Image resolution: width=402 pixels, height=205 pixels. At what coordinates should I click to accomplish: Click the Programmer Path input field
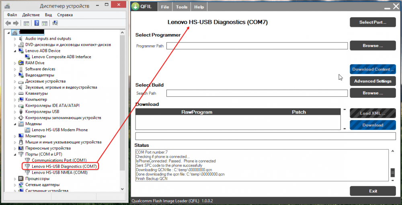257,46
